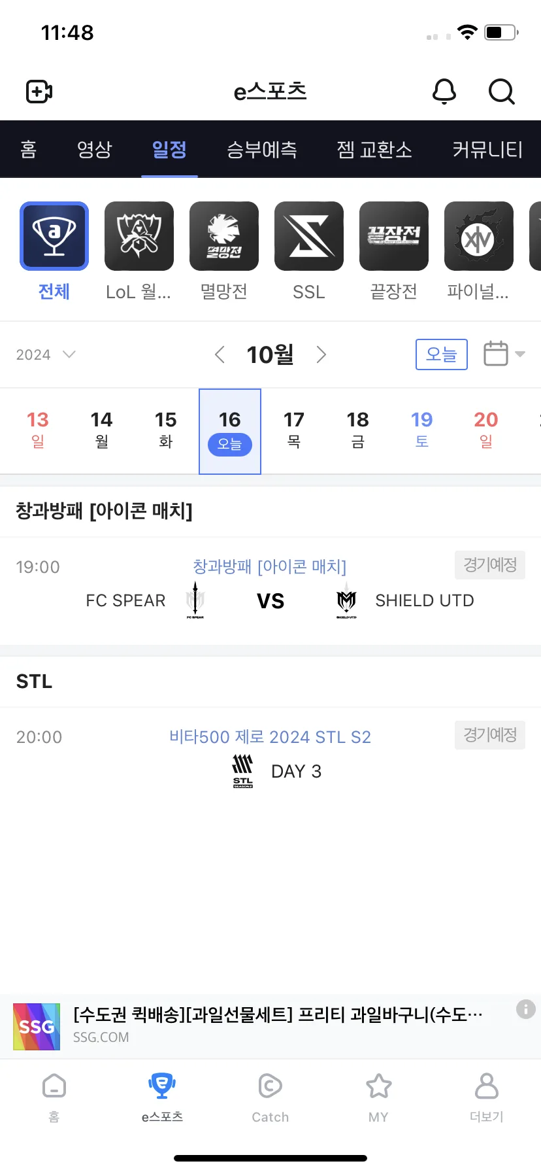This screenshot has width=541, height=1172.
Task: Switch to the 영상 tab
Action: (x=95, y=150)
